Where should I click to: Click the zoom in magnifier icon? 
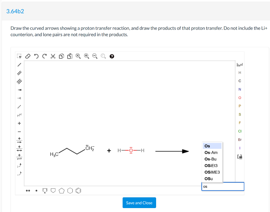[86, 56]
